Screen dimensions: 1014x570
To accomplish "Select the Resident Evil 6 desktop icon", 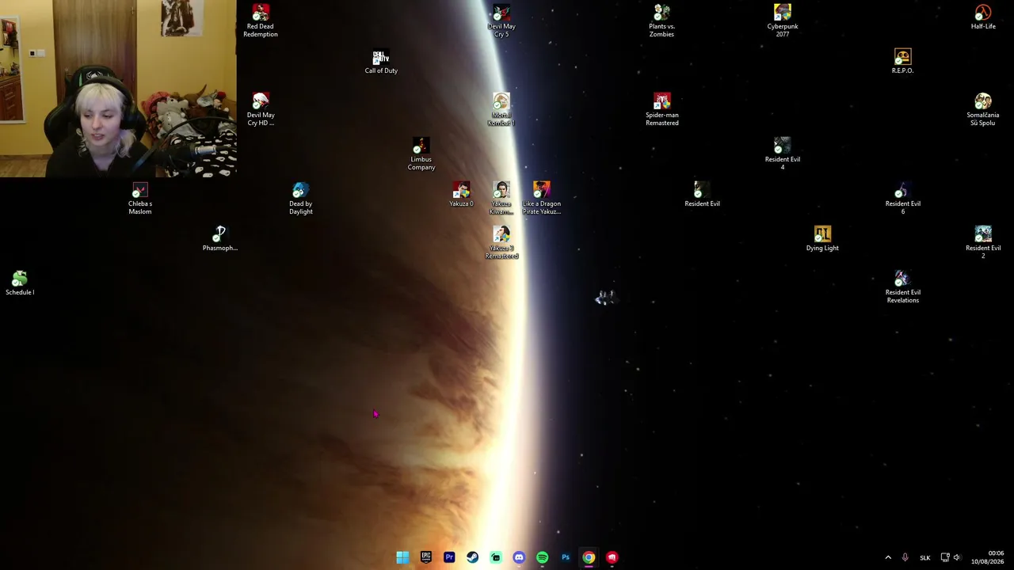I will pyautogui.click(x=903, y=198).
